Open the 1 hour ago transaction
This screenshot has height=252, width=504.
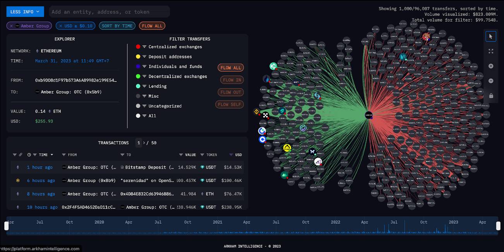[39, 167]
